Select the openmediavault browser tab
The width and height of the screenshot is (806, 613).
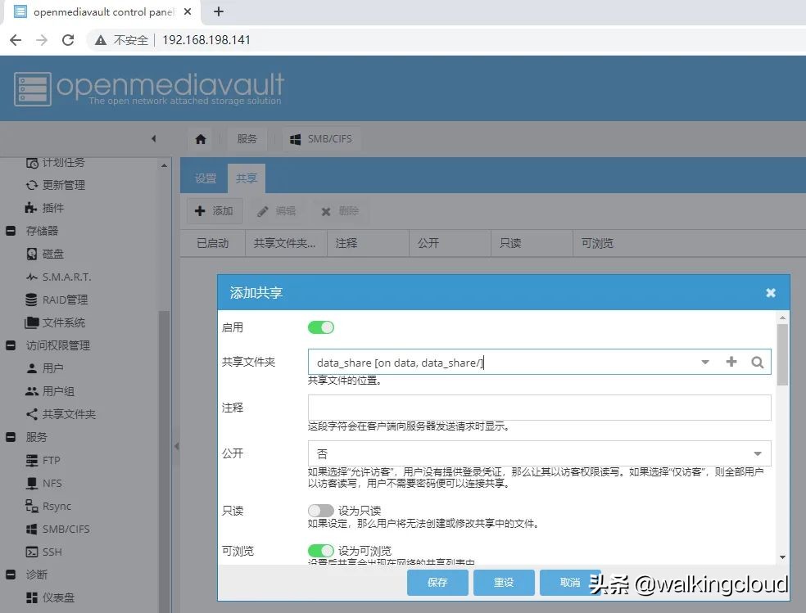[x=102, y=11]
